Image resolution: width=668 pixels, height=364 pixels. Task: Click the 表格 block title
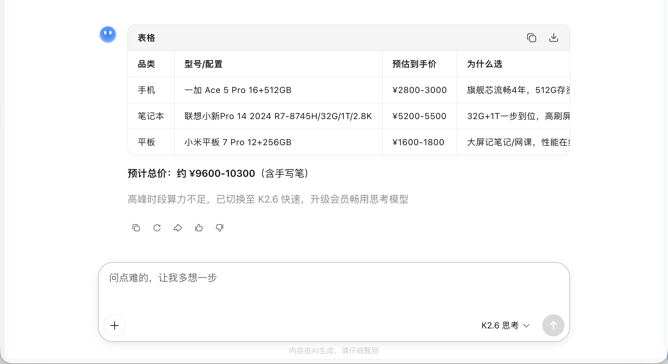click(146, 38)
